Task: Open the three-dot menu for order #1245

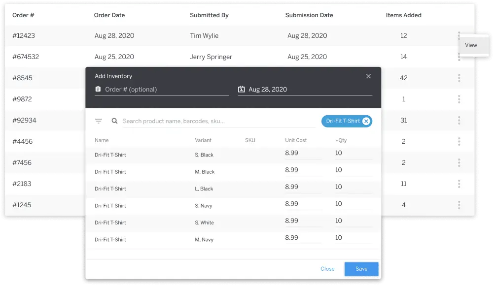Action: tap(459, 205)
